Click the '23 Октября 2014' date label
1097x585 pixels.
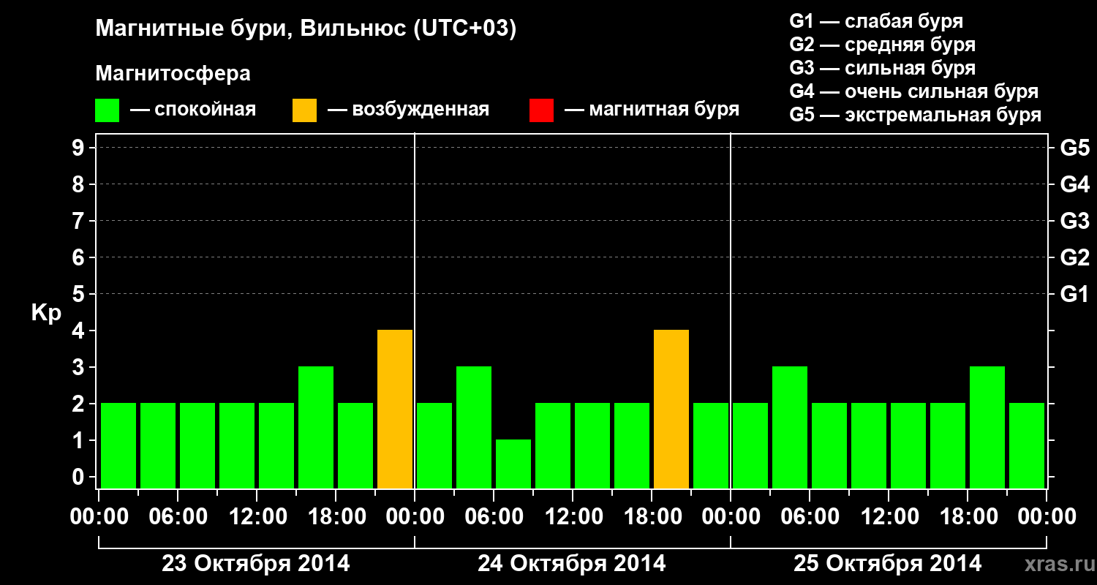(256, 563)
